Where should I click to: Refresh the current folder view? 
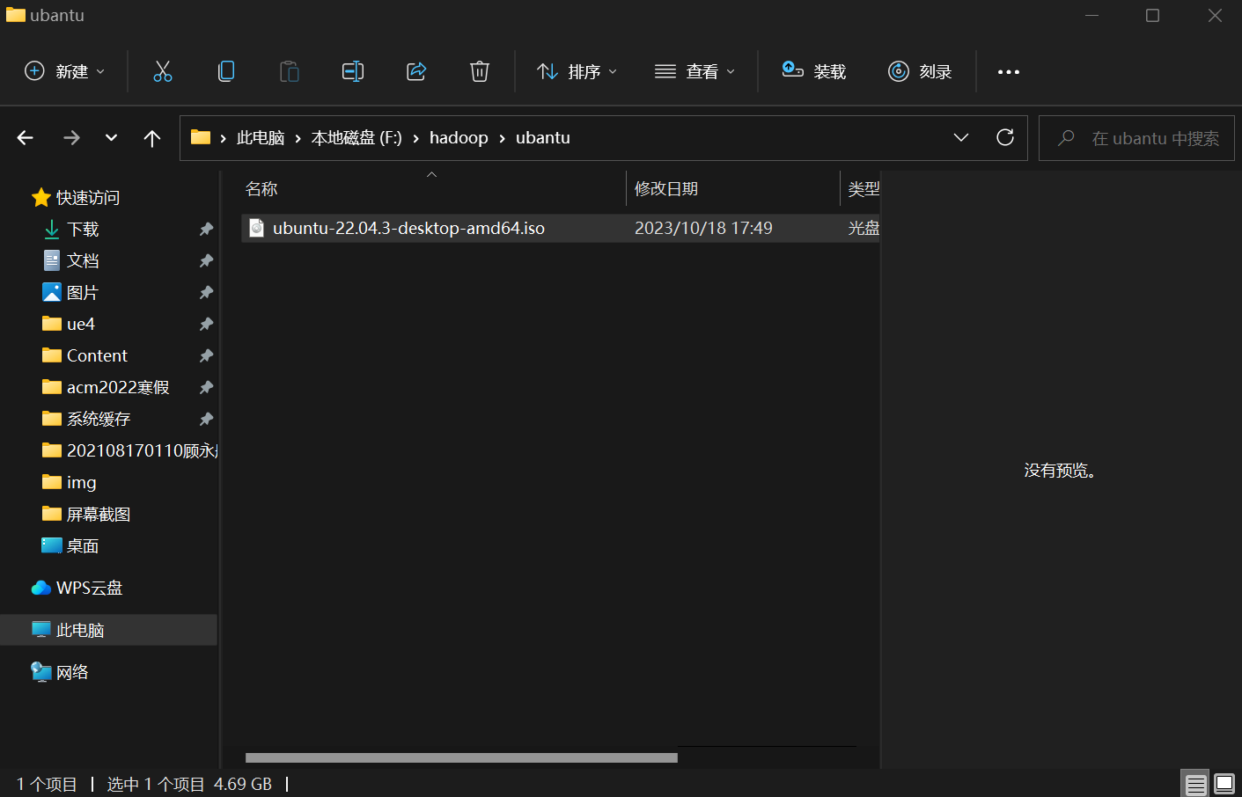[1004, 138]
